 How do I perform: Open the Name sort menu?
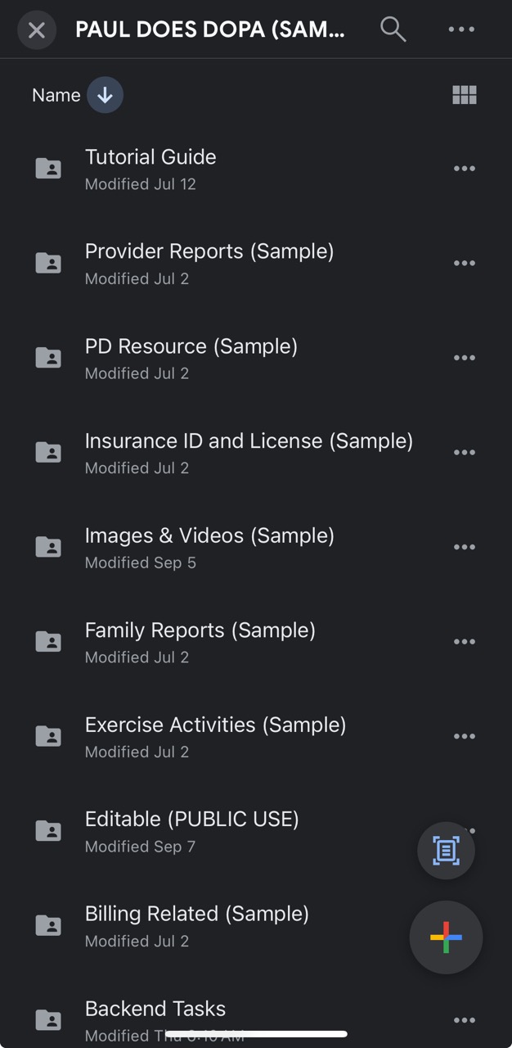pyautogui.click(x=56, y=94)
